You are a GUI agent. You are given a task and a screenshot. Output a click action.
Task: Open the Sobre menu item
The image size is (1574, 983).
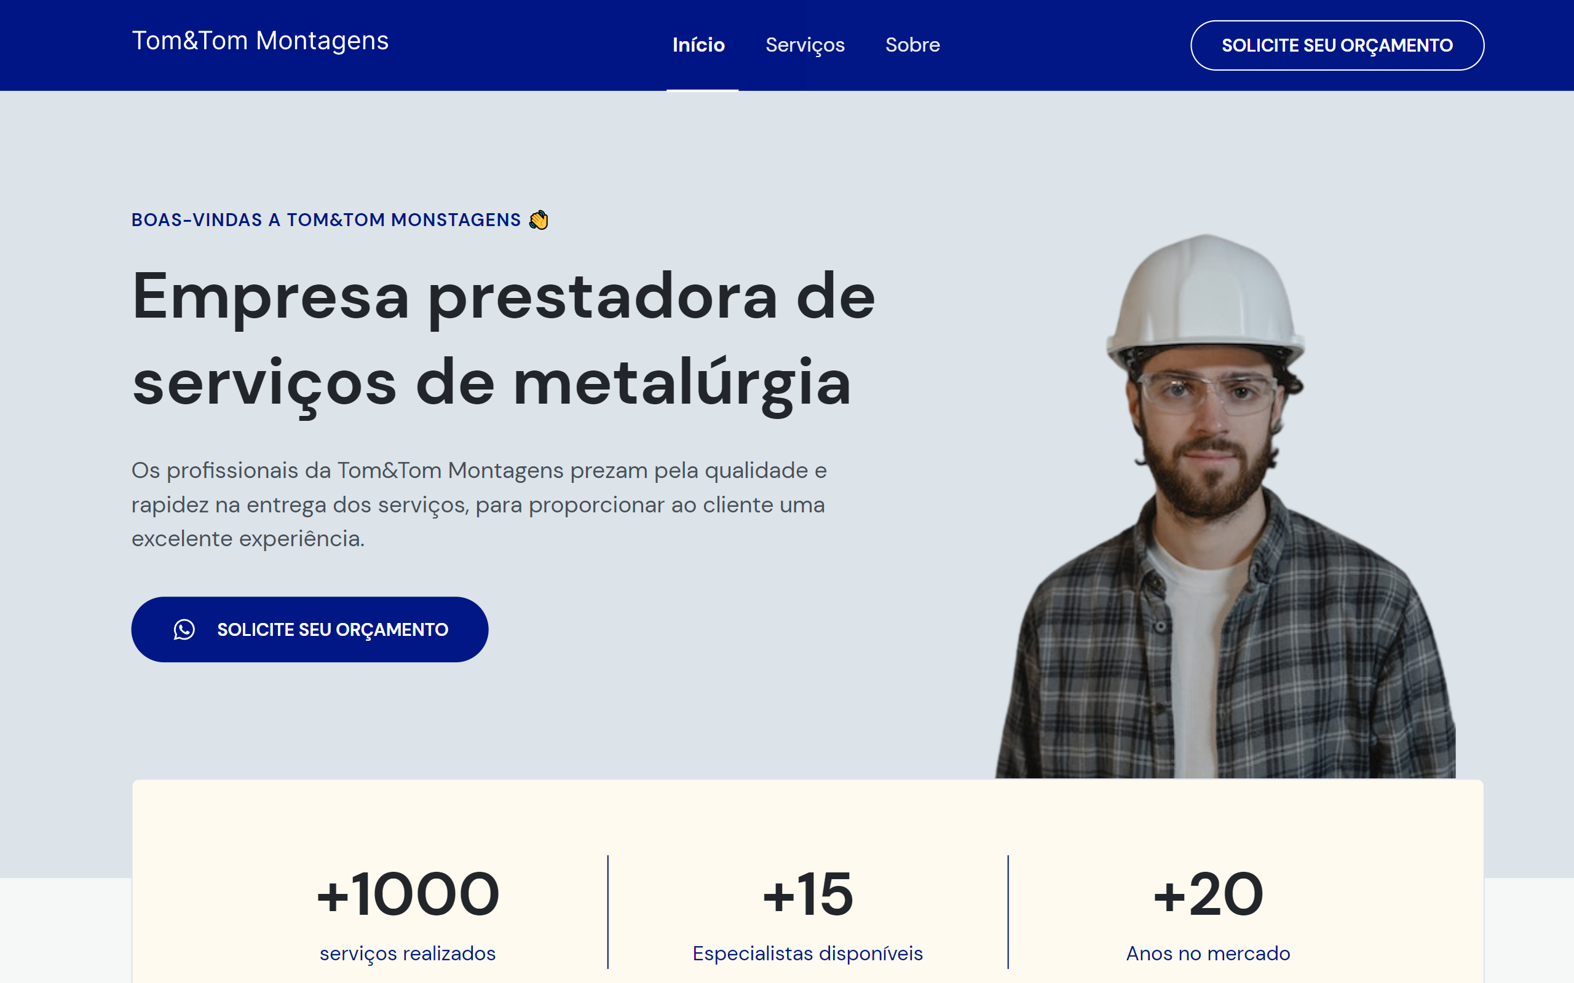pyautogui.click(x=912, y=45)
